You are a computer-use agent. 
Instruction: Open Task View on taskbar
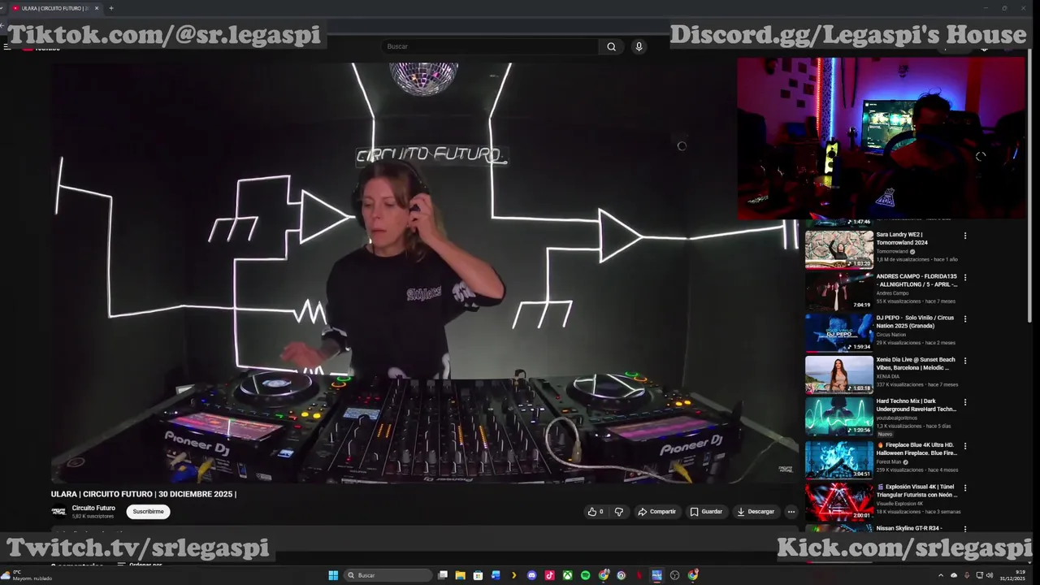443,575
